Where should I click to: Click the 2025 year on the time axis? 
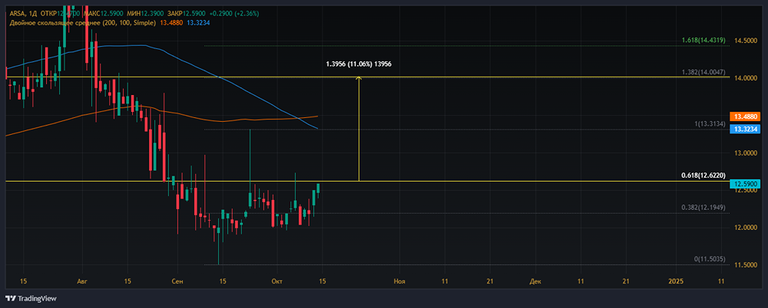click(676, 282)
